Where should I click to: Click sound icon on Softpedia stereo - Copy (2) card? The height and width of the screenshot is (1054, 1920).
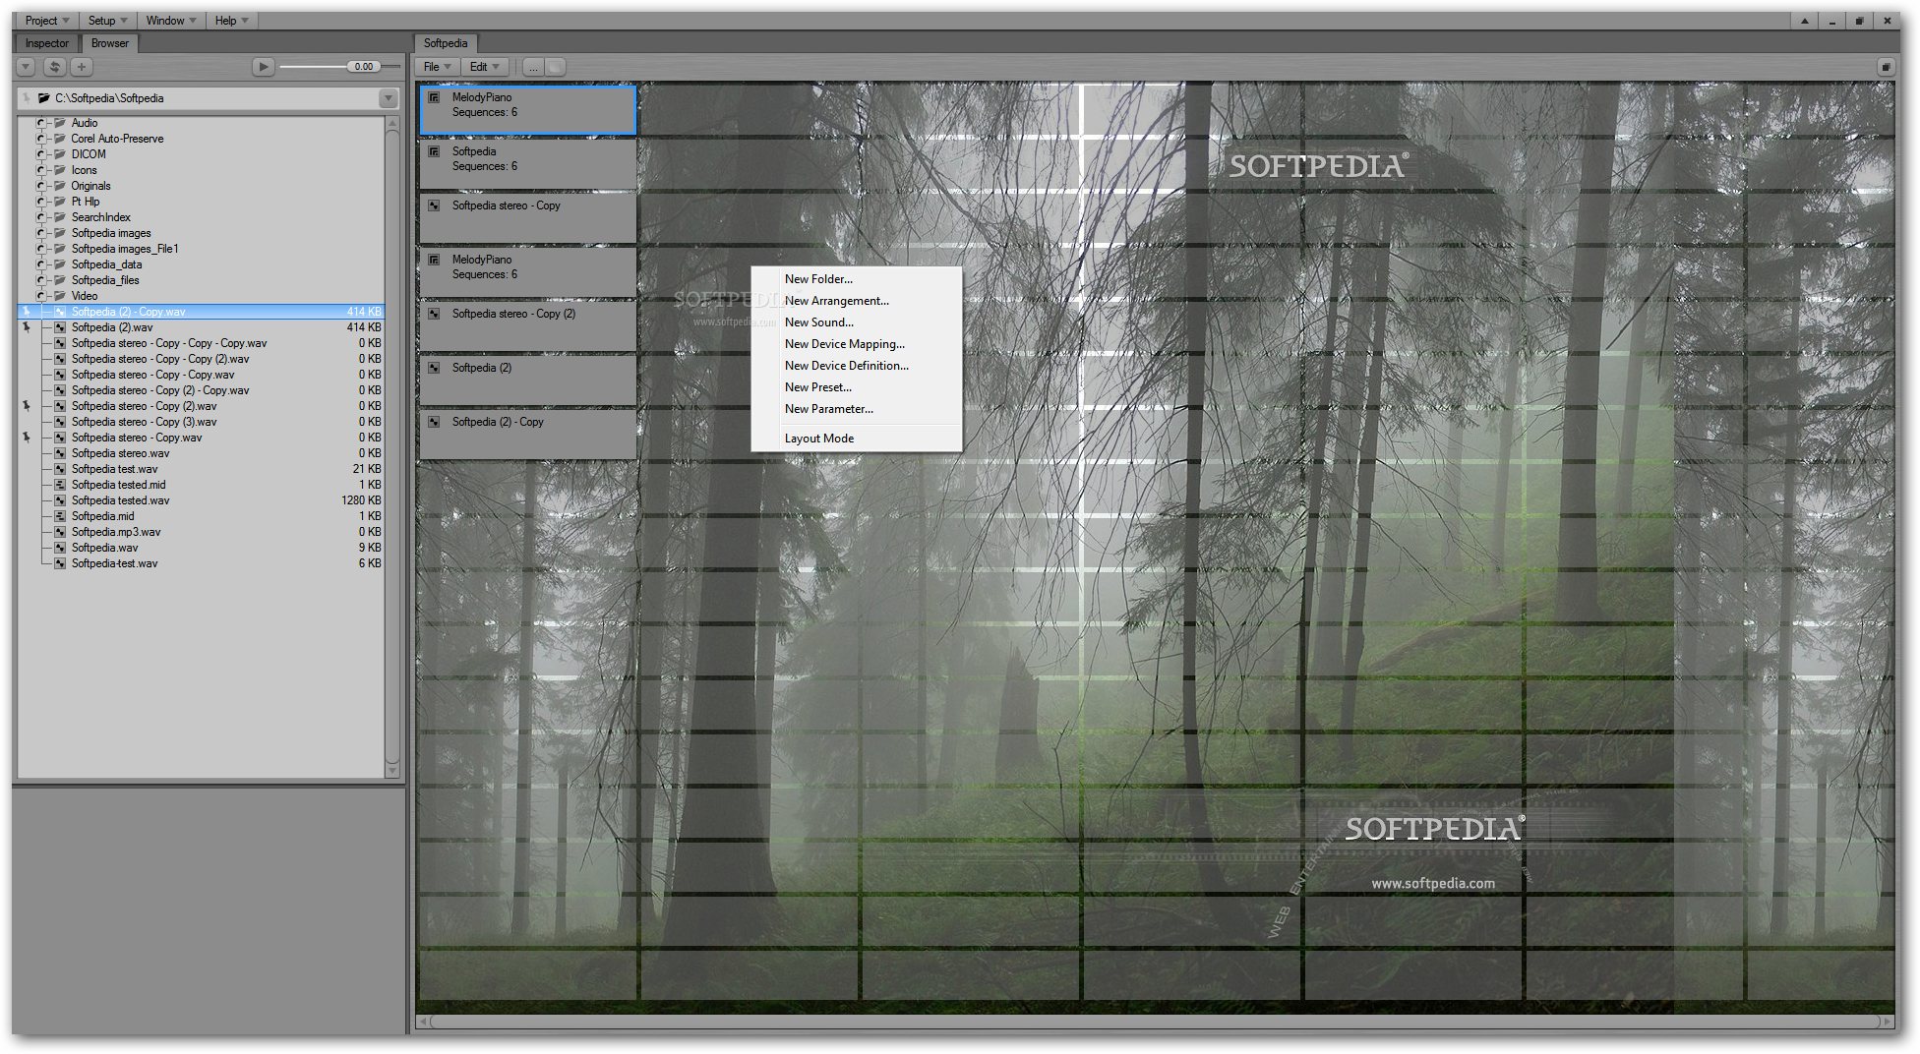pyautogui.click(x=434, y=314)
